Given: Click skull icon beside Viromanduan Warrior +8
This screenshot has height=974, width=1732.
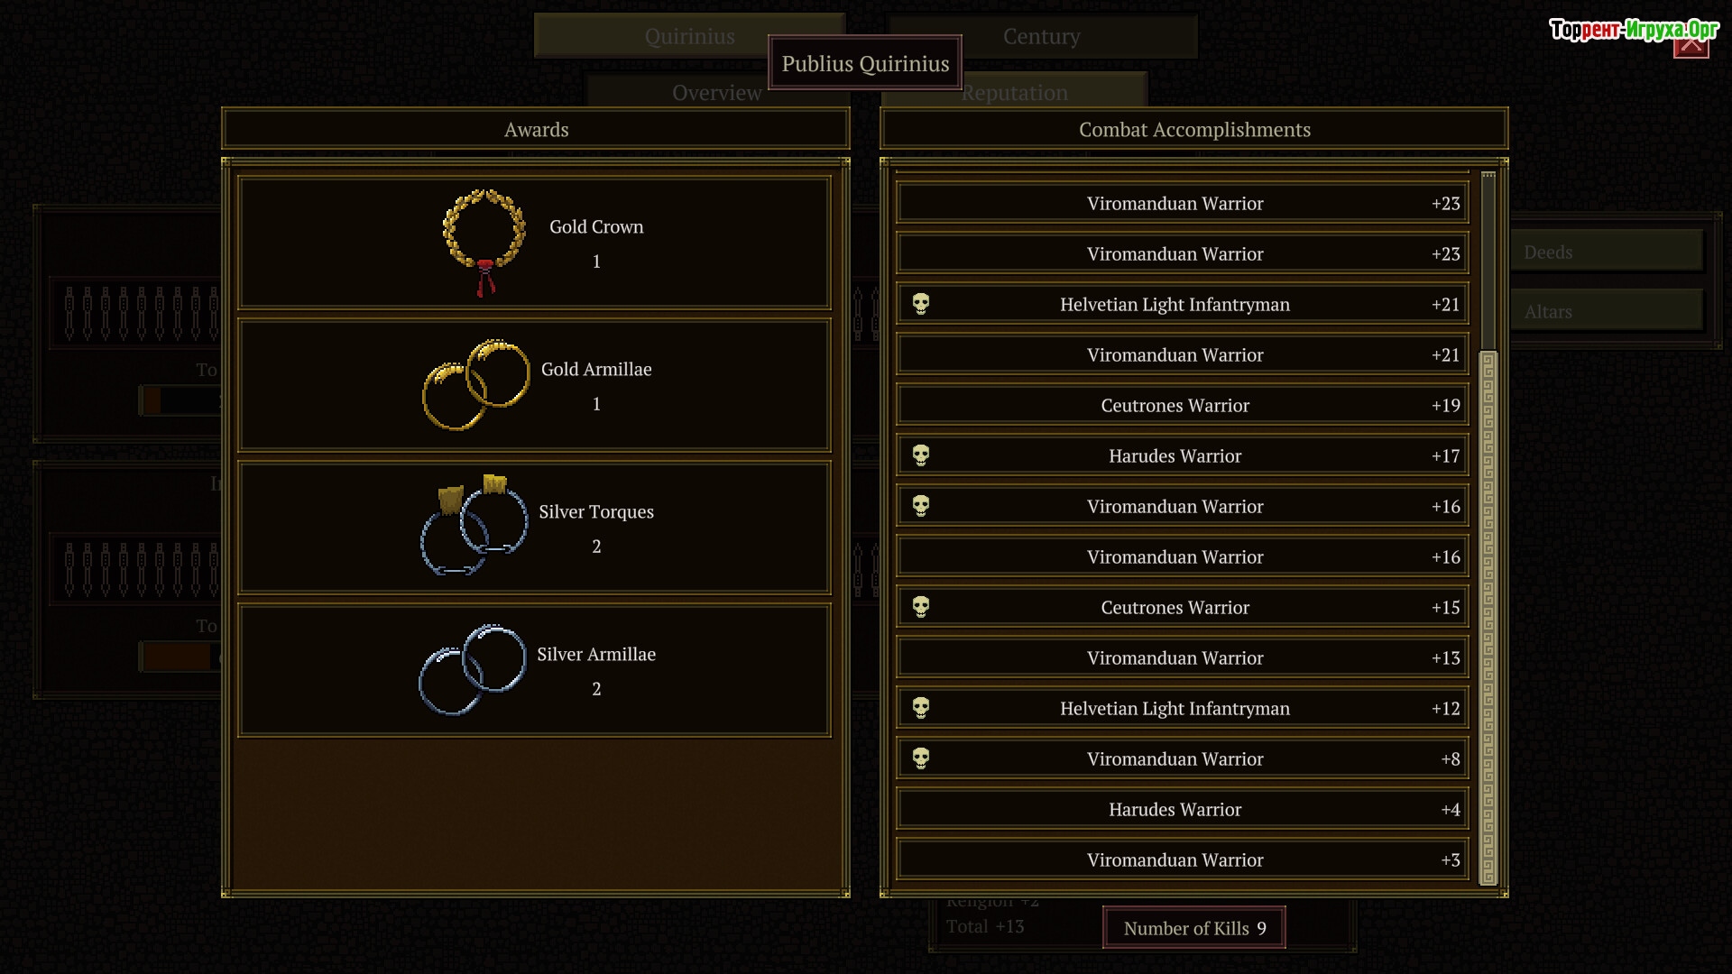Looking at the screenshot, I should point(921,758).
